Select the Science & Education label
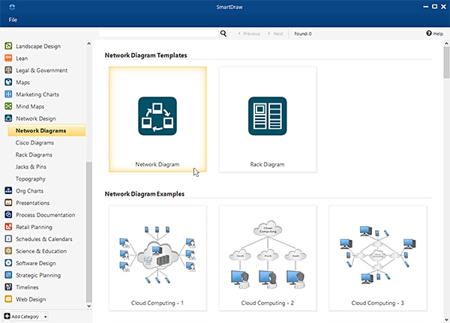The image size is (450, 323). click(x=41, y=251)
